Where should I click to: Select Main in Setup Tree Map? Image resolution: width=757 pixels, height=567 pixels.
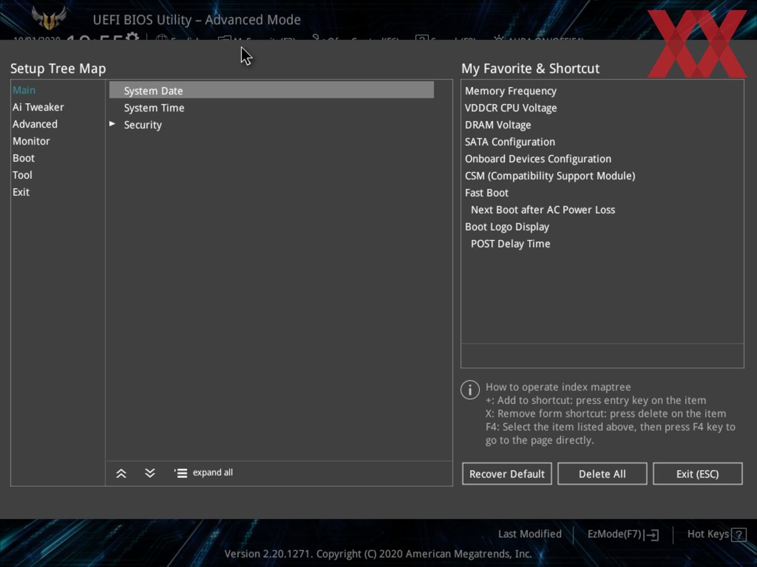(24, 90)
